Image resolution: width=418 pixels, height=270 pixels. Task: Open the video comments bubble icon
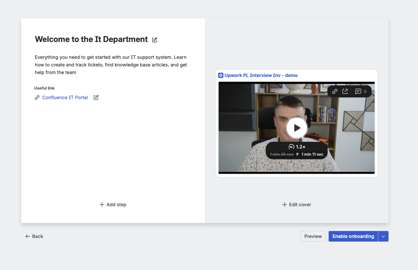click(x=358, y=92)
